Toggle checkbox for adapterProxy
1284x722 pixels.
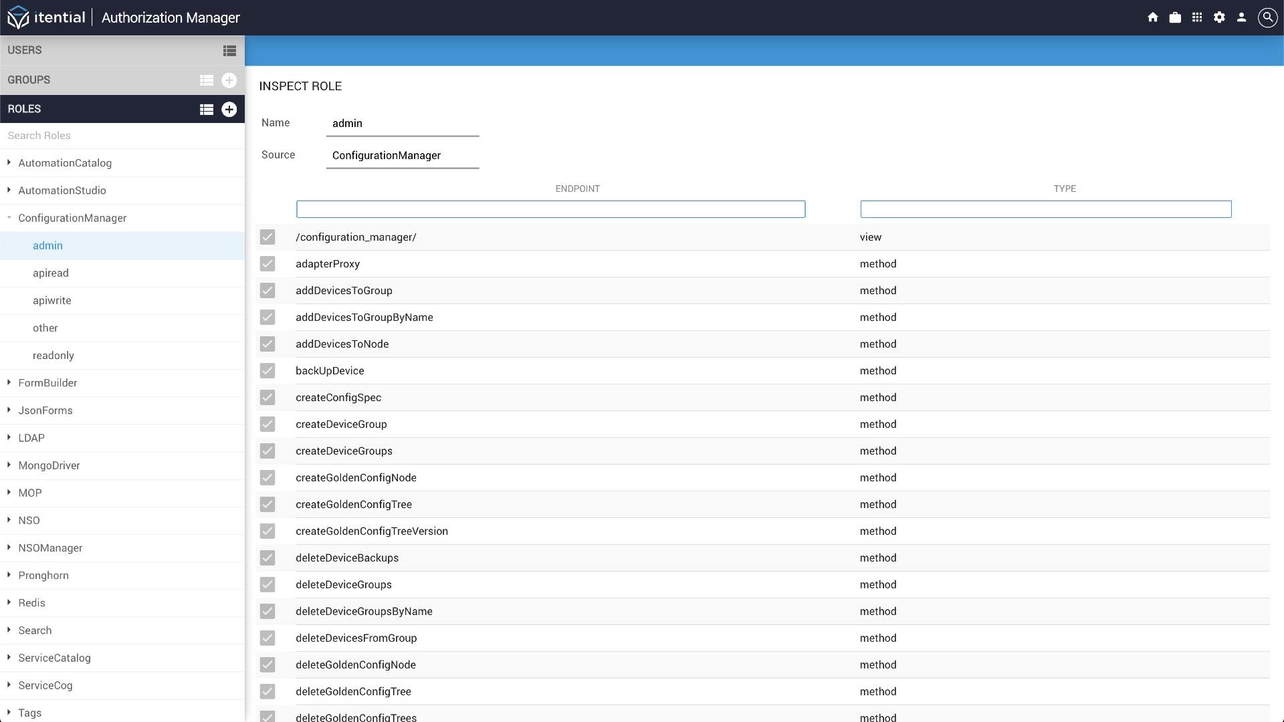[x=267, y=264]
